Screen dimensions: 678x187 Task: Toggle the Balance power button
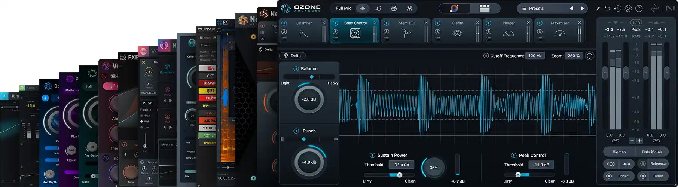296,69
